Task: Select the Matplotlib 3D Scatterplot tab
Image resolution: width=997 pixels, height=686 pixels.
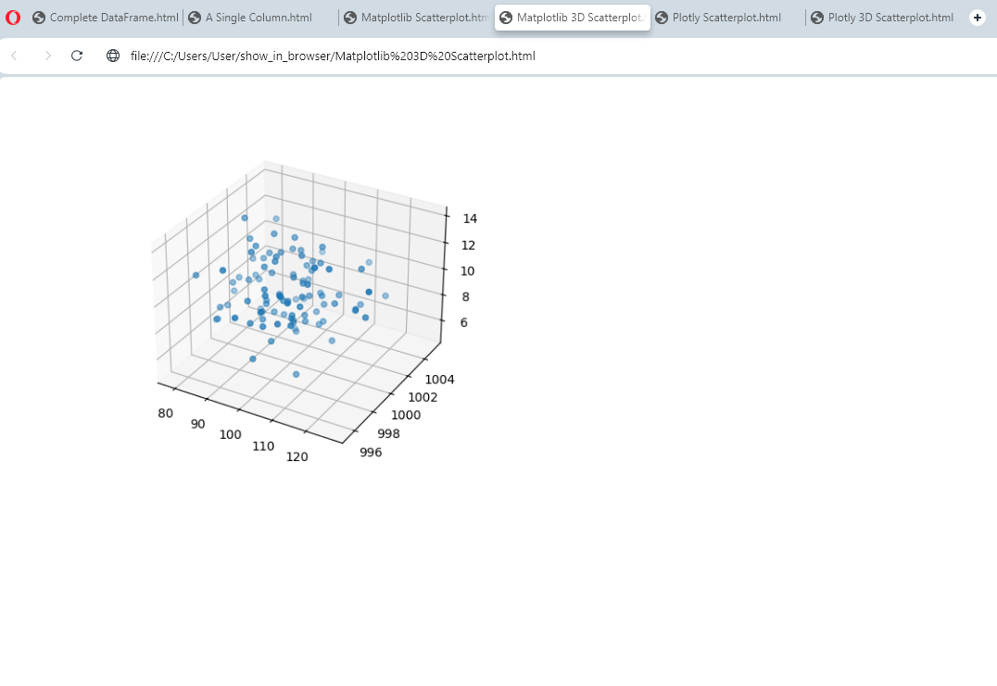Action: (573, 18)
